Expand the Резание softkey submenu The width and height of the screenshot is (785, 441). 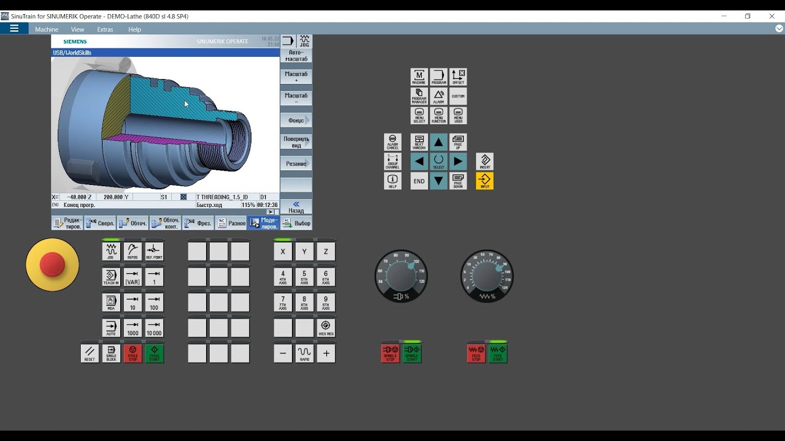(296, 164)
